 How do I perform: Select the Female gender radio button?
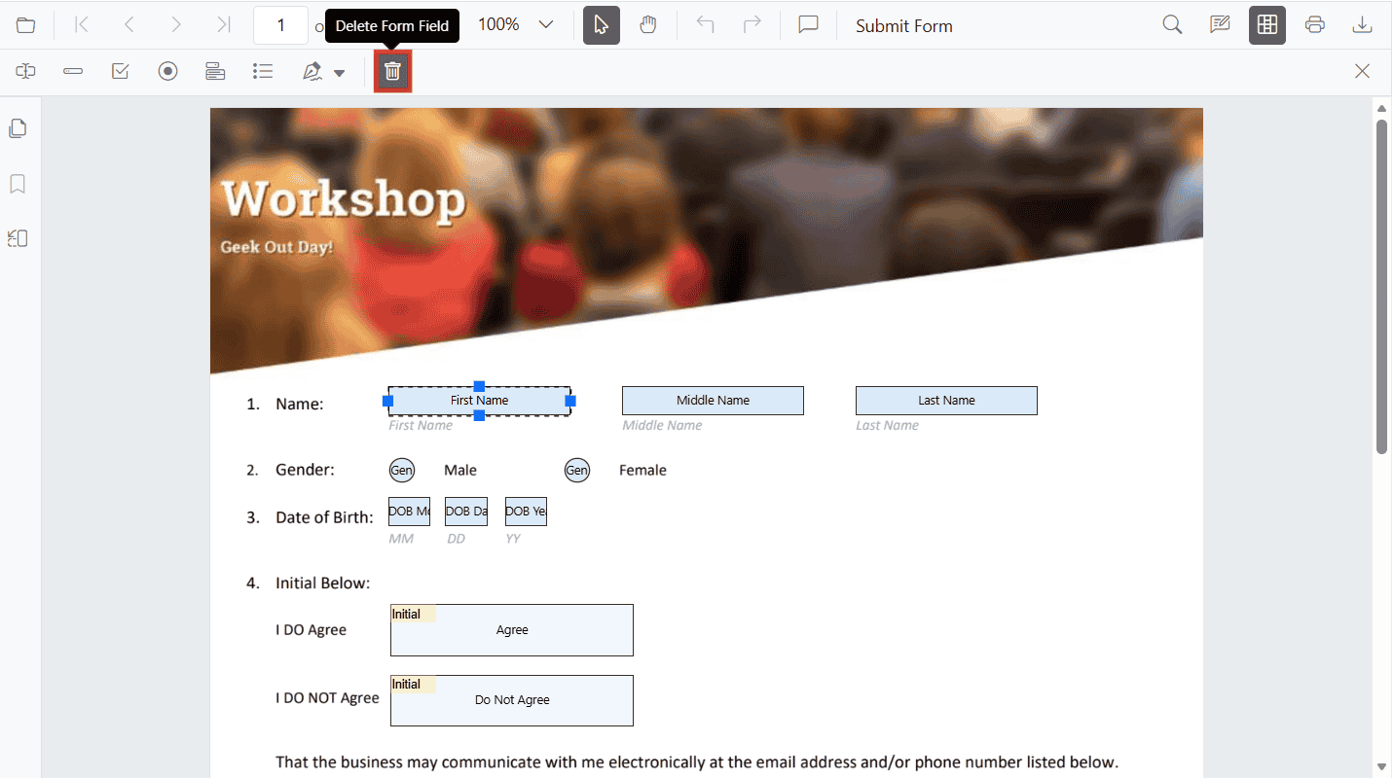point(577,470)
